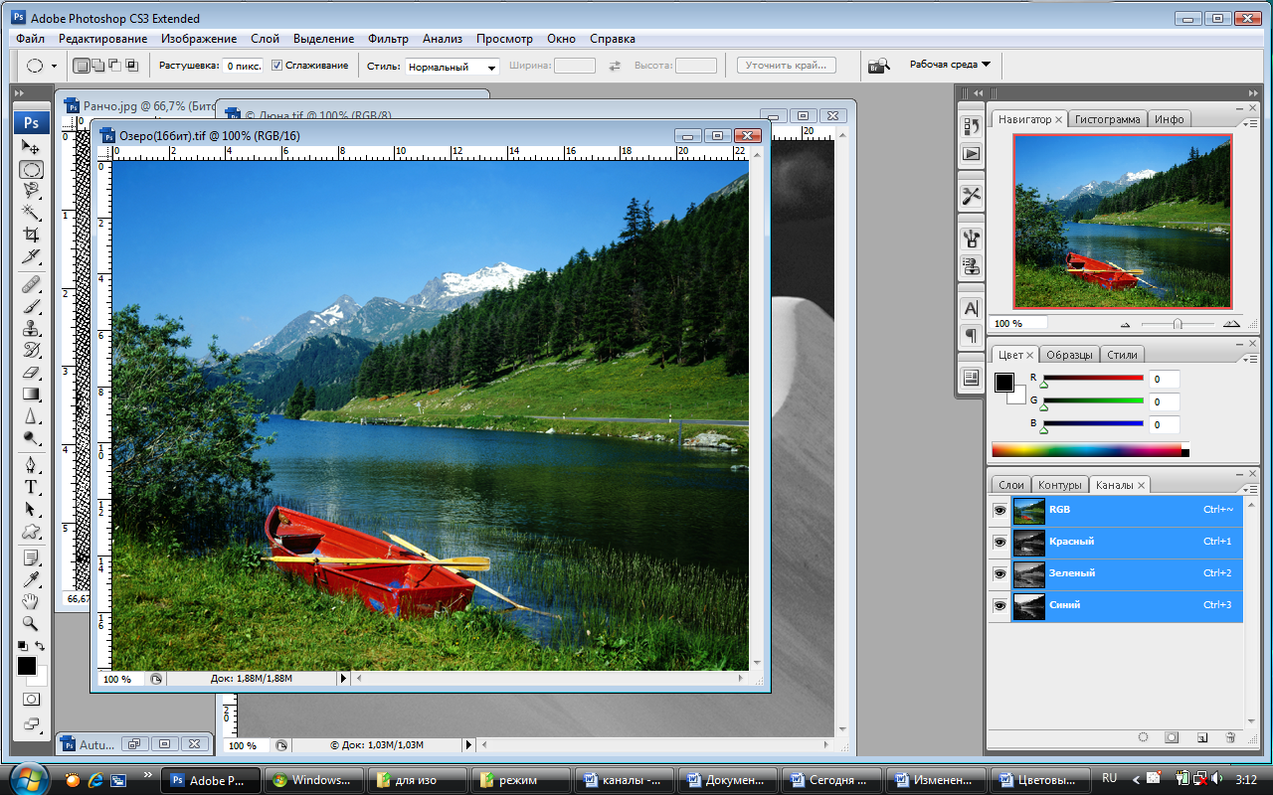Expand the toolbox with double-arrow
Screen dimensions: 1273x795
[19, 92]
